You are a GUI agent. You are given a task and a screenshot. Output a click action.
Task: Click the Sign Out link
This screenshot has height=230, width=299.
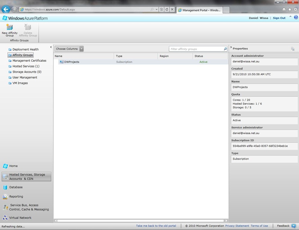coord(279,18)
